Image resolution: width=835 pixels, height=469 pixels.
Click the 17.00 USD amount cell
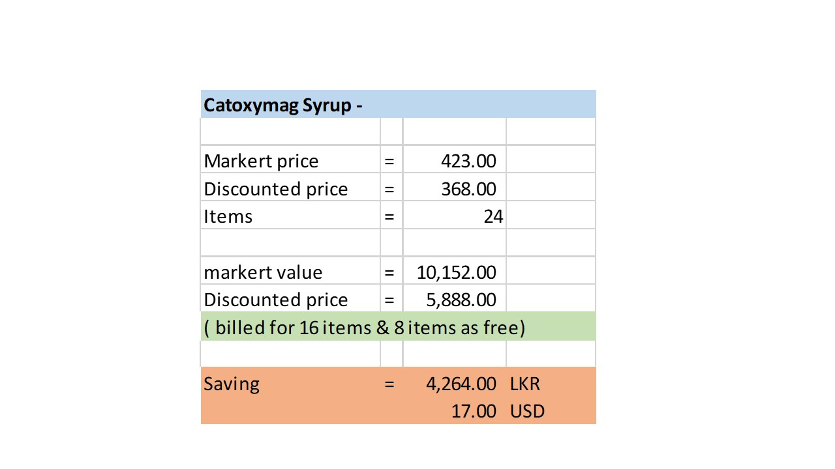pos(454,411)
